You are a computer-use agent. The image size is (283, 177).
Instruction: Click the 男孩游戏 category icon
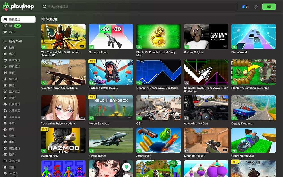click(5, 60)
